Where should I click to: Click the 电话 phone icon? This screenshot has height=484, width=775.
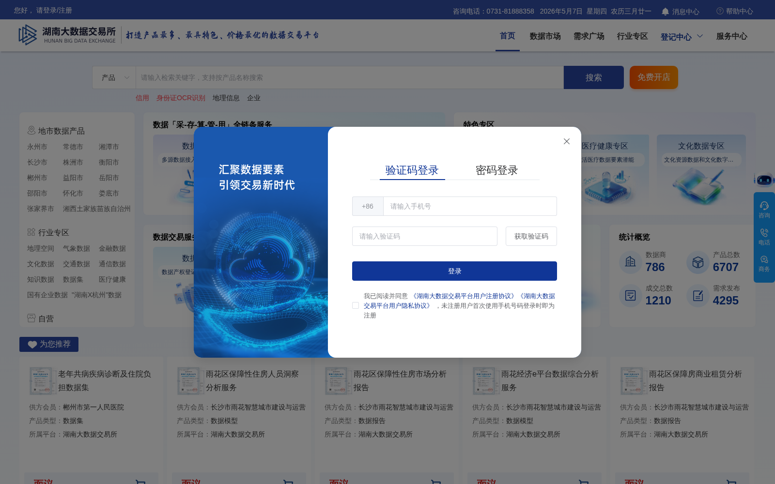click(x=764, y=233)
